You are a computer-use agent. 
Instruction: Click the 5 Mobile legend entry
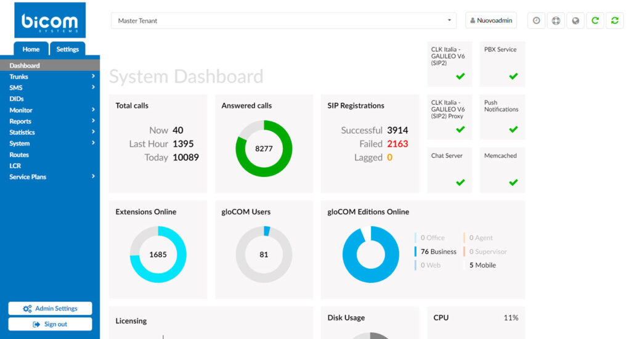tap(482, 265)
